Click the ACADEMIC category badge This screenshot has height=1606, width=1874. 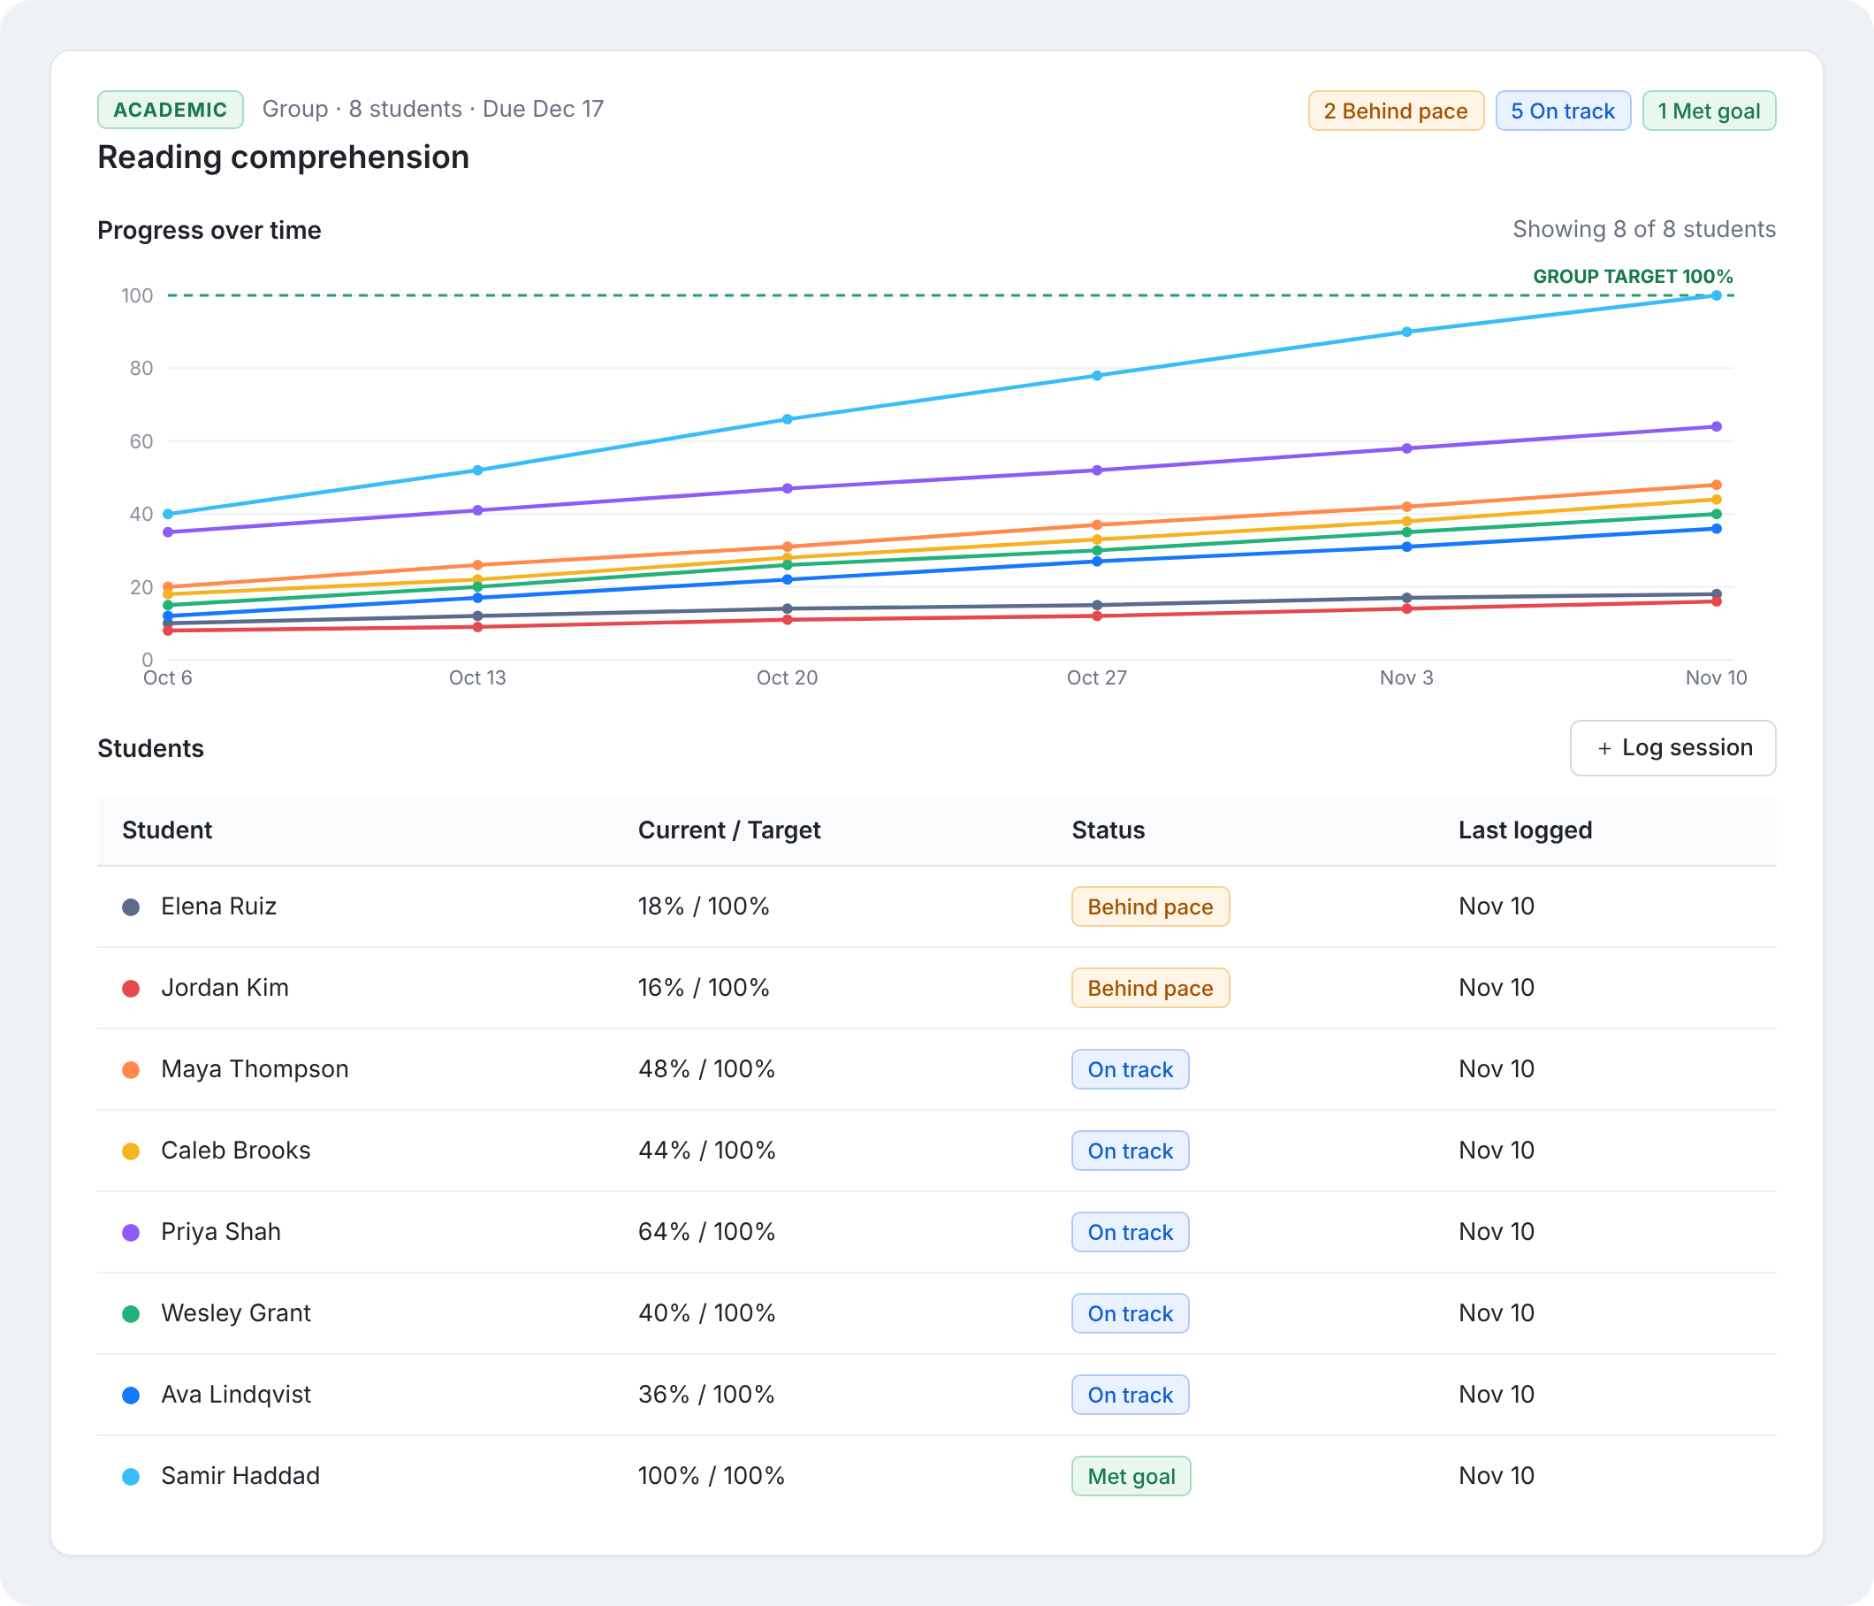click(170, 110)
